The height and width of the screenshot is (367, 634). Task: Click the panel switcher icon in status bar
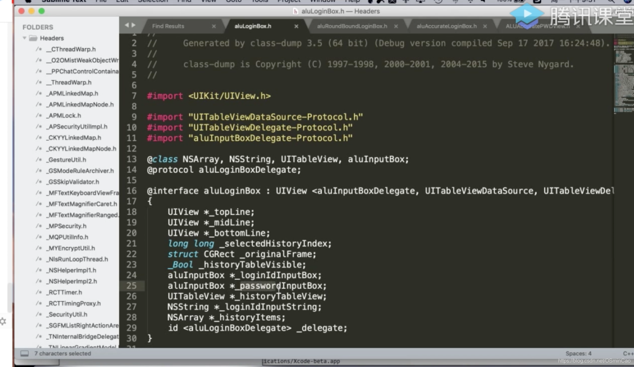point(25,353)
